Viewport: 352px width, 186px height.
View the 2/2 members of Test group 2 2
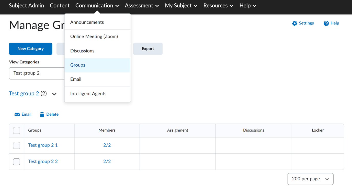click(107, 161)
